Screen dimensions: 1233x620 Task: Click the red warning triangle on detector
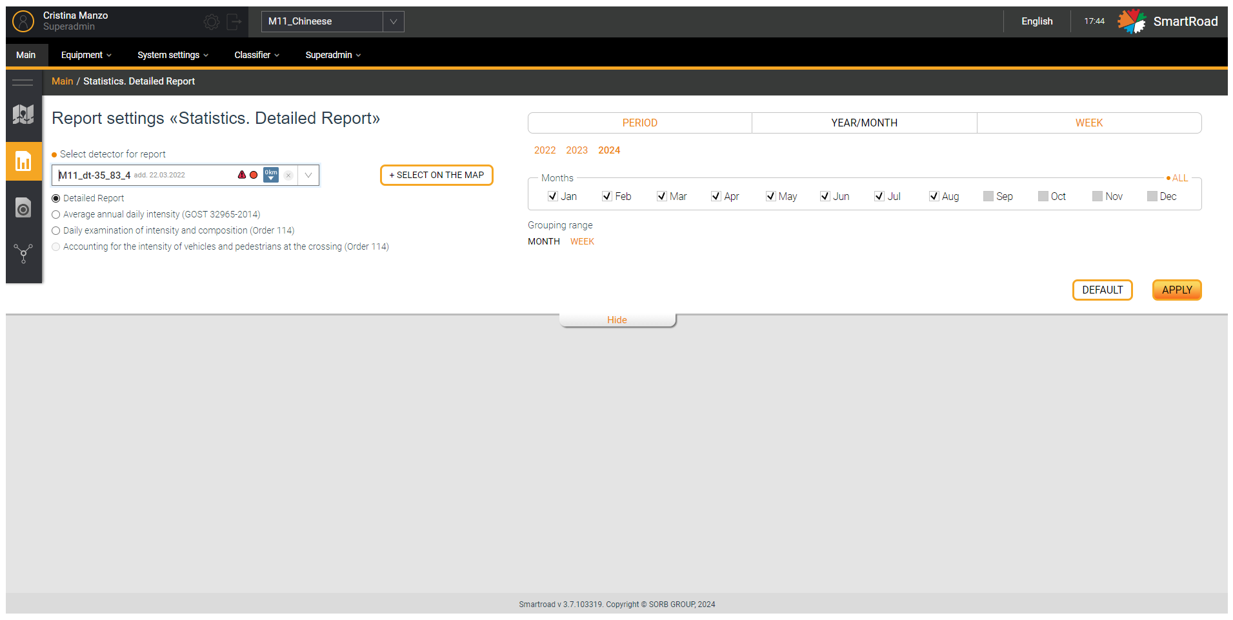click(x=242, y=175)
